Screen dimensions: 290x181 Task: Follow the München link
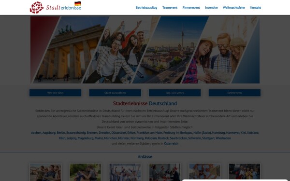tap(111, 138)
